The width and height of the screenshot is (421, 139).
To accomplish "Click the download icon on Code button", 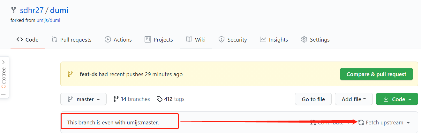I will (x=386, y=99).
